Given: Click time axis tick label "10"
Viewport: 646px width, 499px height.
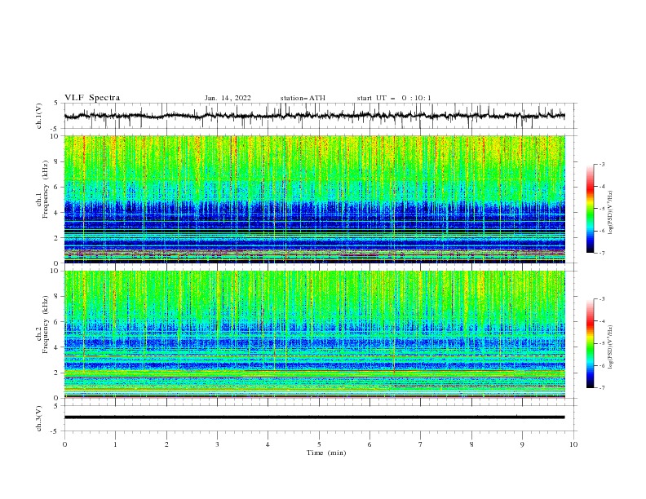Looking at the screenshot, I should (573, 444).
